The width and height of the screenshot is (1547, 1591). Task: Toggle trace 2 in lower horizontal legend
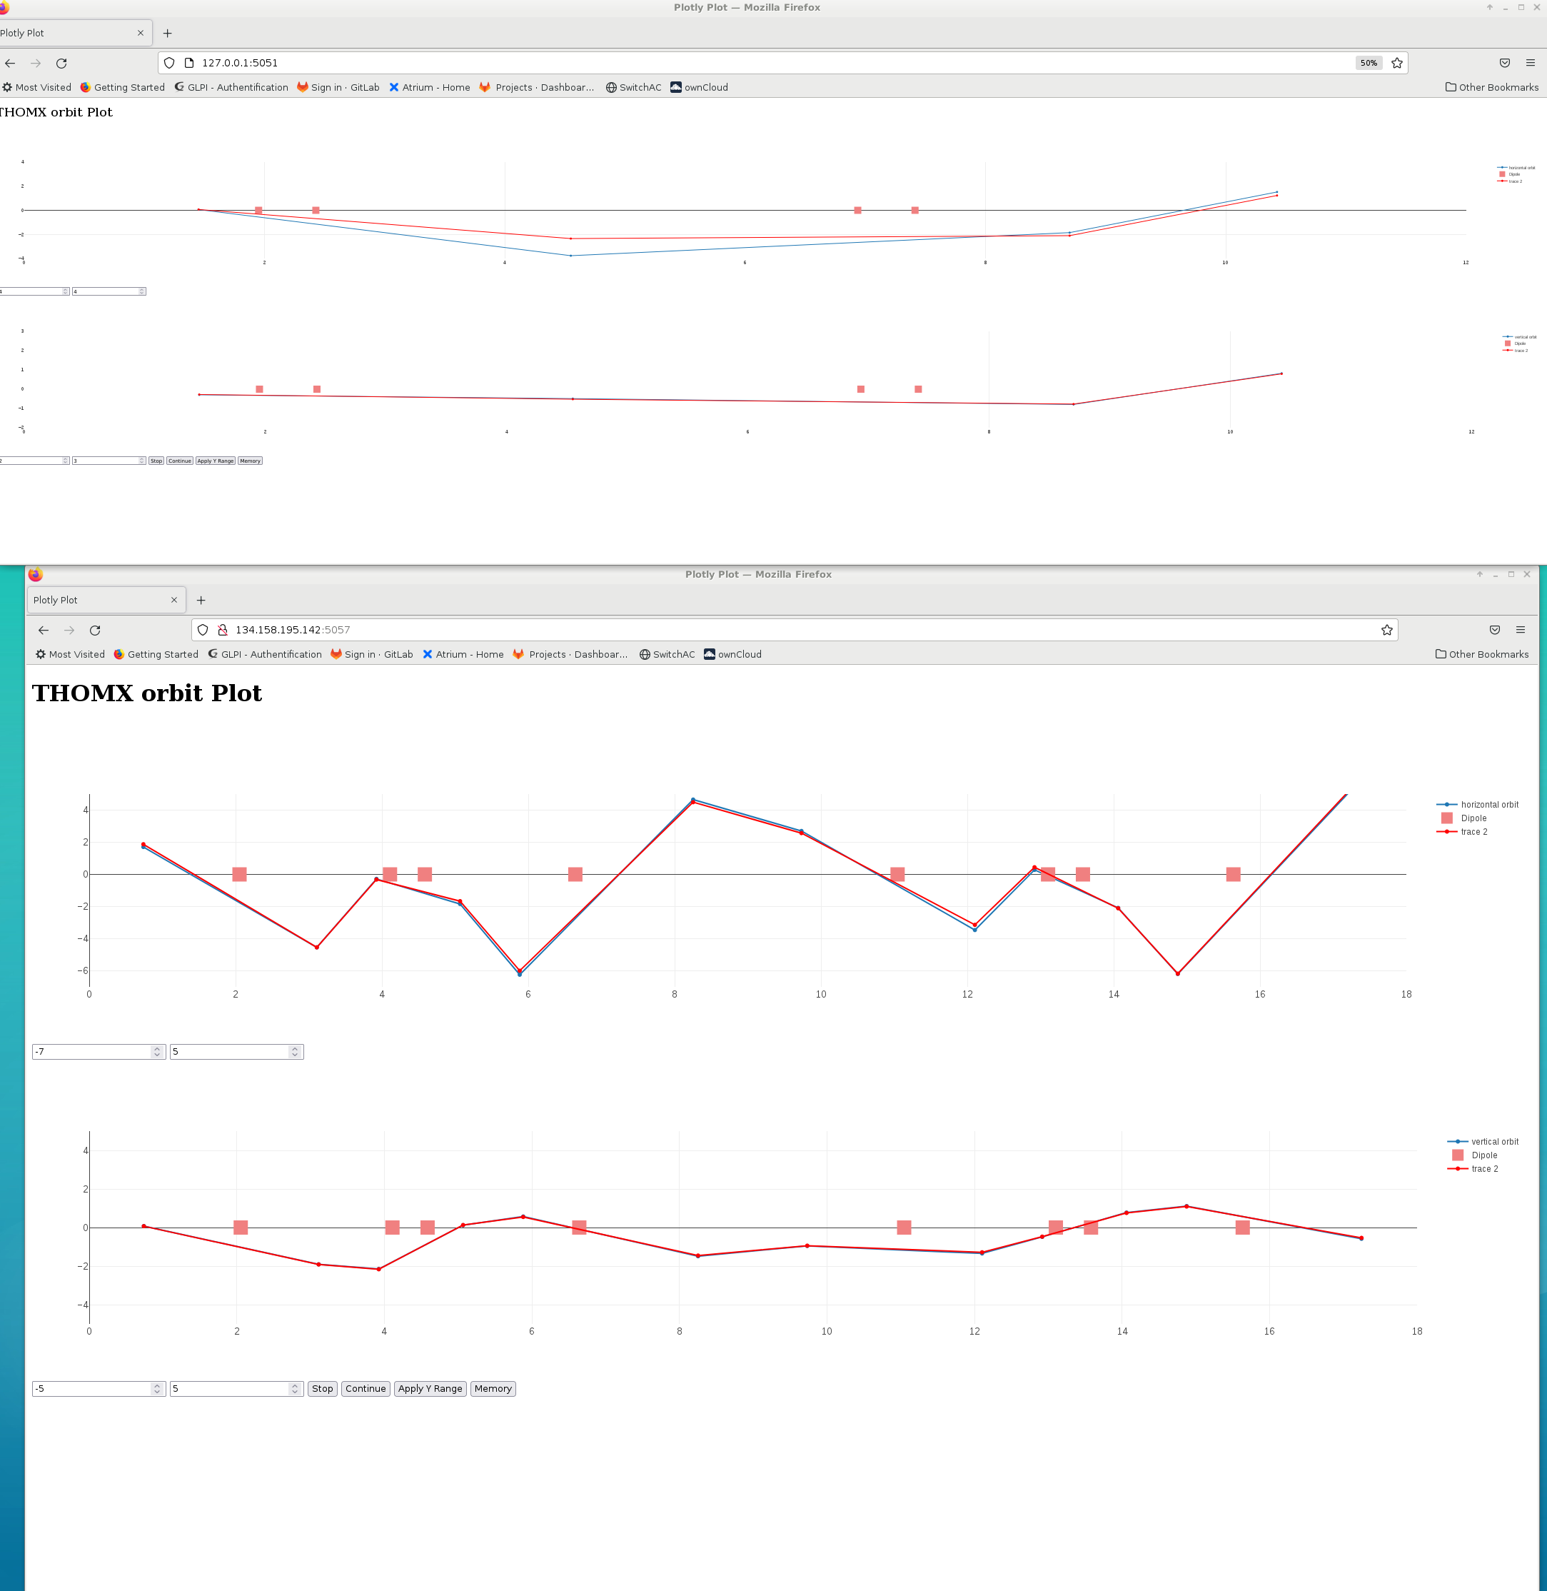pyautogui.click(x=1473, y=831)
